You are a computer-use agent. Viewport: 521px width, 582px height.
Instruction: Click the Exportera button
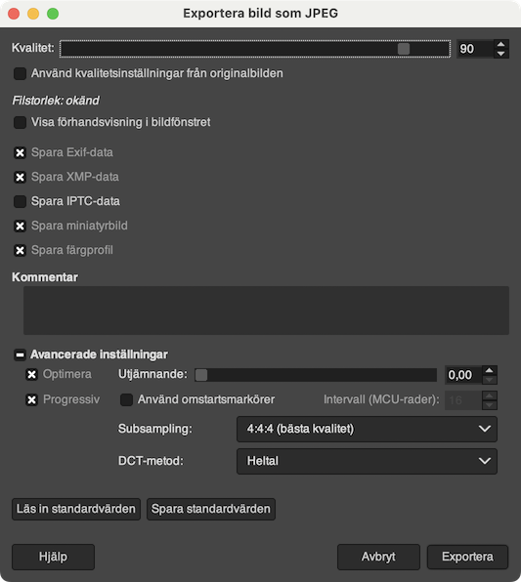tap(467, 557)
